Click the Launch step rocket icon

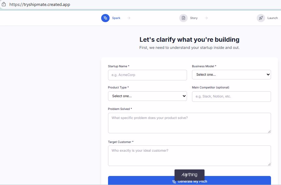[x=261, y=18]
